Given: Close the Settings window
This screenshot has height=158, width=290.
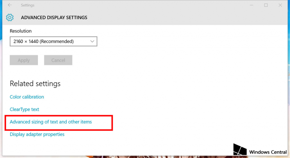Looking at the screenshot, I should (280, 5).
